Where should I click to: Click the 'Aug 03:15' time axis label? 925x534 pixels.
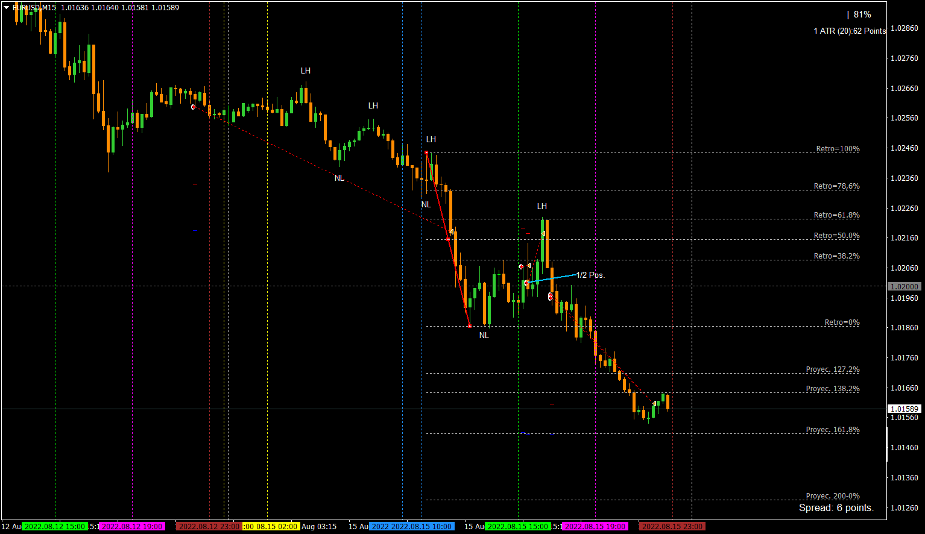pos(319,527)
